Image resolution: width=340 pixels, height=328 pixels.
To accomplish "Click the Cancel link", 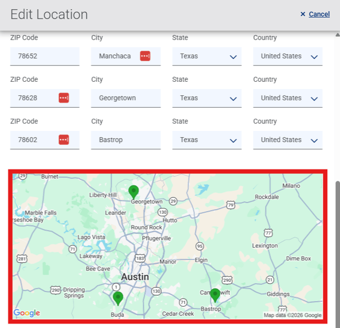I will (319, 14).
